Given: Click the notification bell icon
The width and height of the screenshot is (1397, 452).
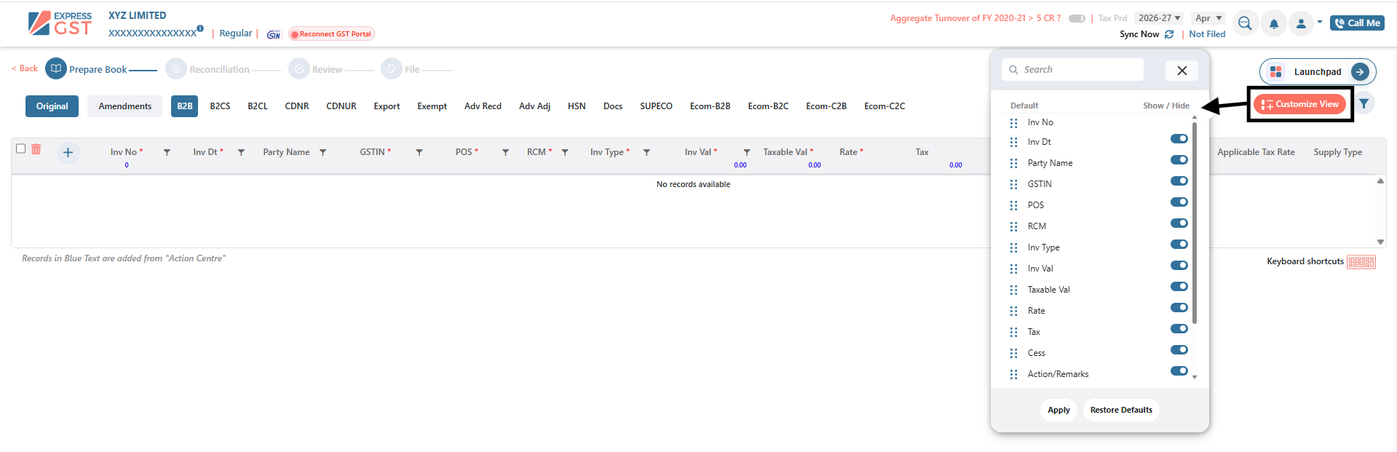Looking at the screenshot, I should [1273, 24].
